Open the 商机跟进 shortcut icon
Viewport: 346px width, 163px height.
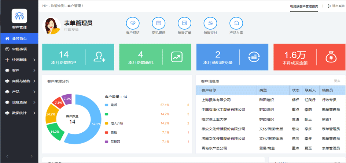click(158, 23)
